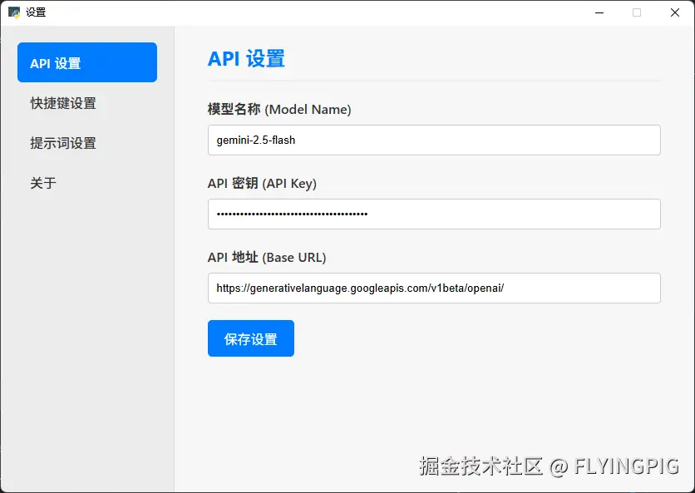Open the 关于 page in sidebar
The height and width of the screenshot is (493, 695).
[x=87, y=183]
